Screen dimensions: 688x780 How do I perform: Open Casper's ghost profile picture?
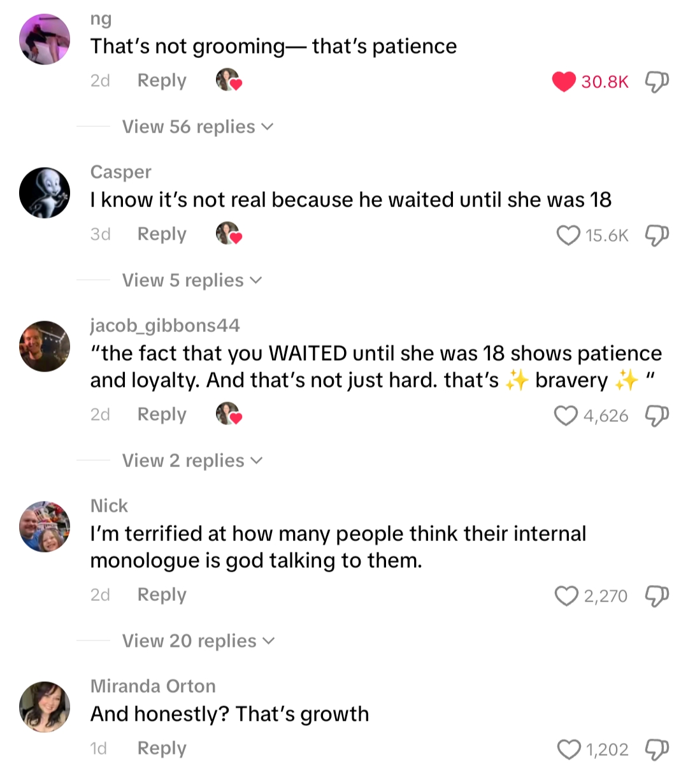click(45, 192)
